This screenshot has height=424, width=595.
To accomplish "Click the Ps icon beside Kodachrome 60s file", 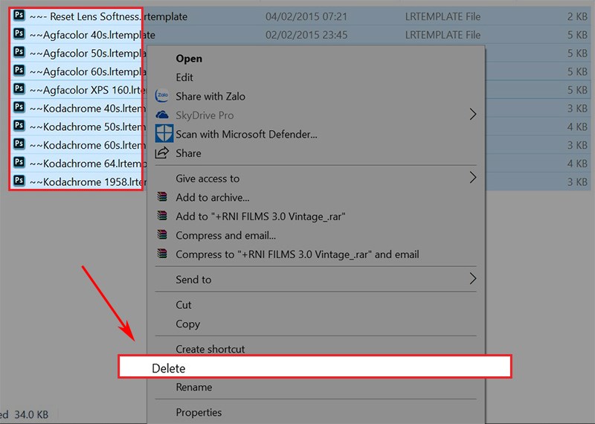I will point(19,144).
